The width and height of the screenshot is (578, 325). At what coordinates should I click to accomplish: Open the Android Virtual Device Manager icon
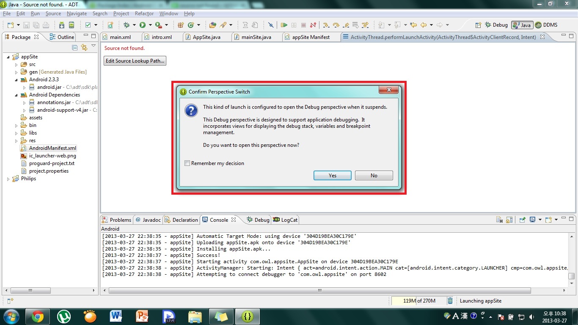click(72, 25)
